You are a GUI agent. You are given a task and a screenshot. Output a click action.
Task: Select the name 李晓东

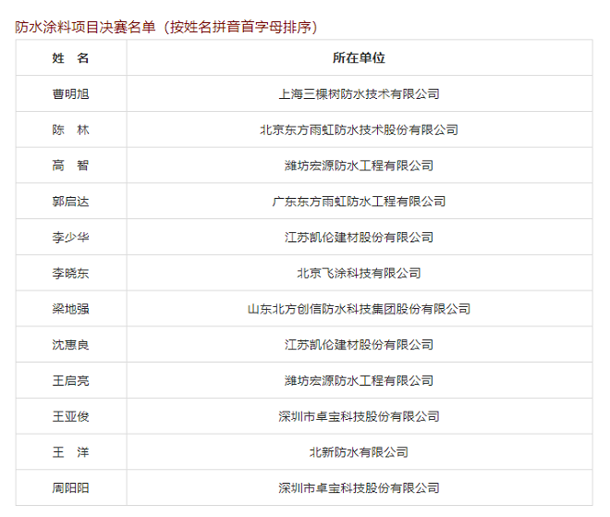[x=70, y=273]
